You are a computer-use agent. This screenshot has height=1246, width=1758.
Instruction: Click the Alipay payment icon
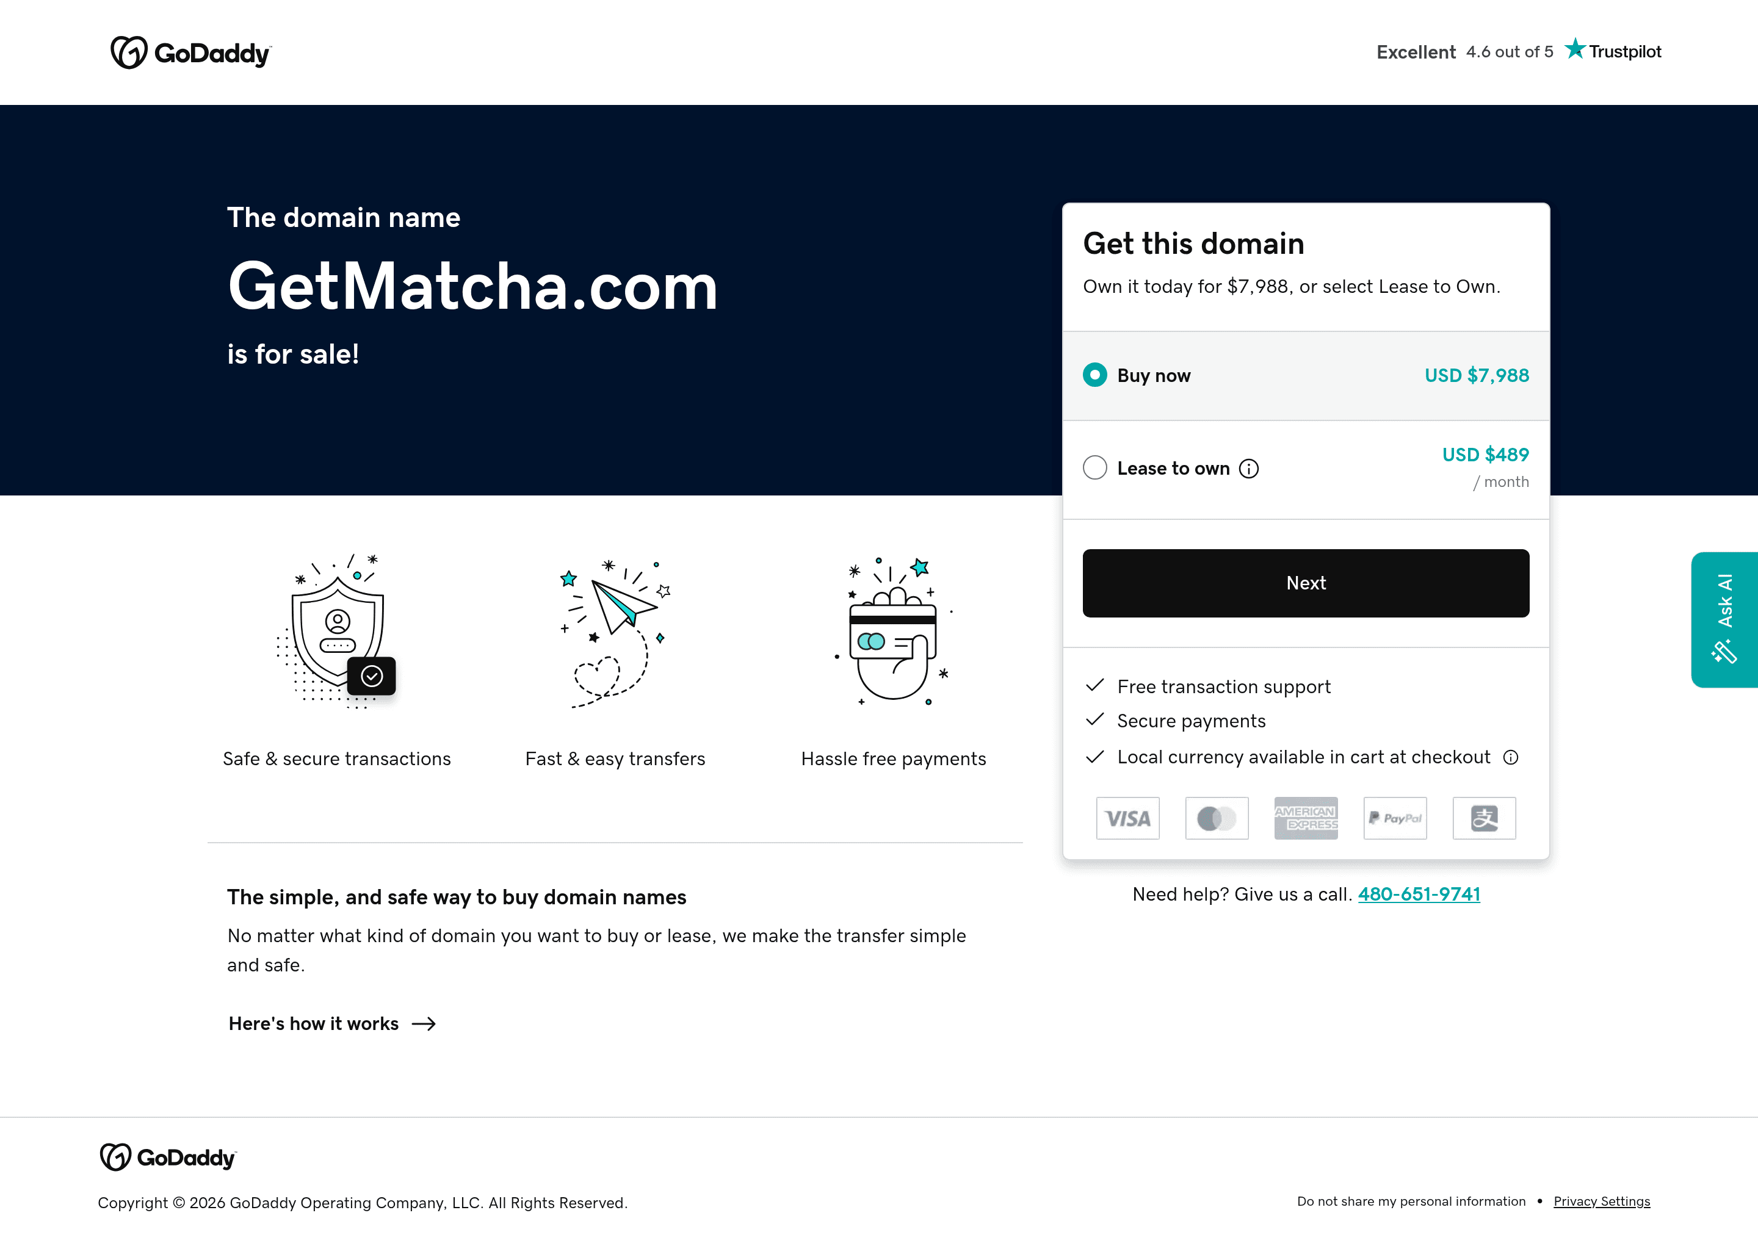[x=1483, y=818]
